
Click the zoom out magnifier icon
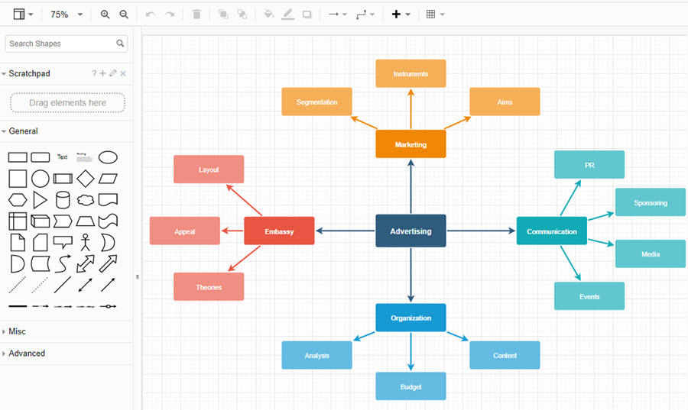(x=124, y=15)
